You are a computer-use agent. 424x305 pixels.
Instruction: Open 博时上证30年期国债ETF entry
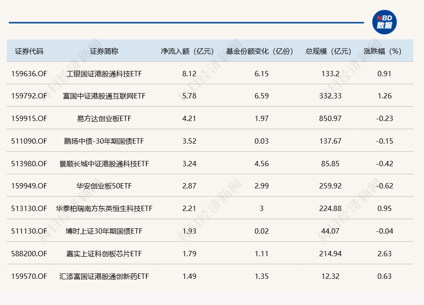(x=104, y=231)
